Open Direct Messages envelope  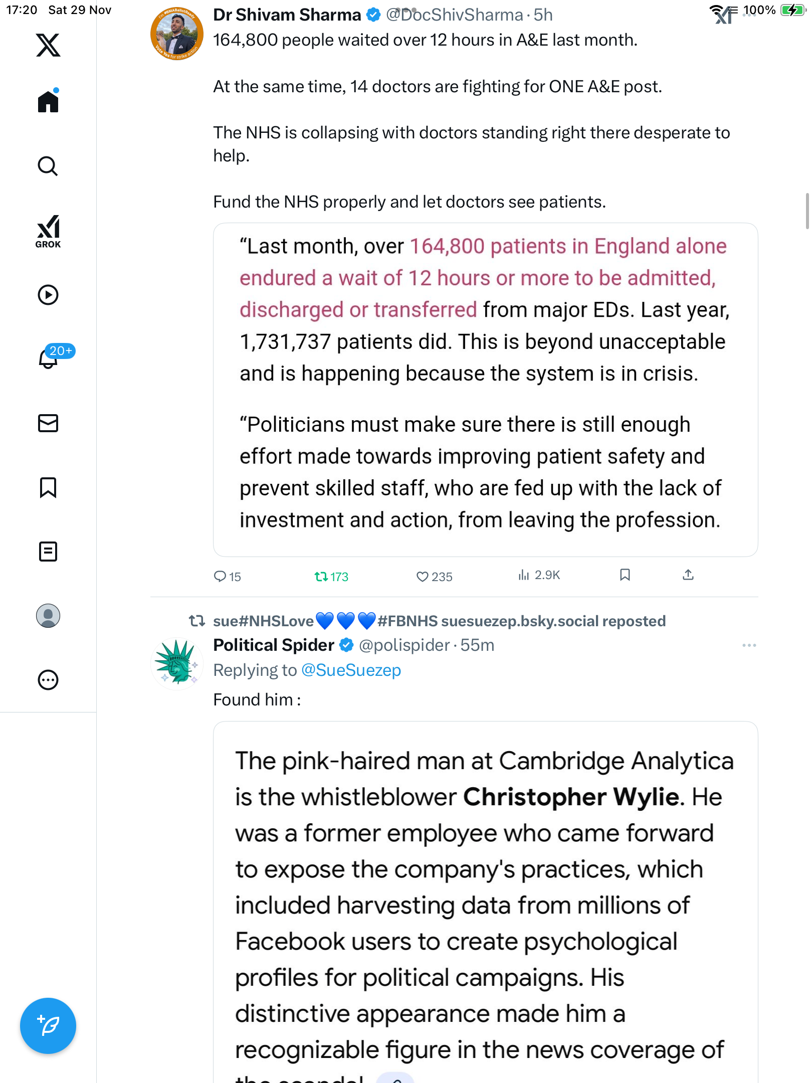pos(48,423)
